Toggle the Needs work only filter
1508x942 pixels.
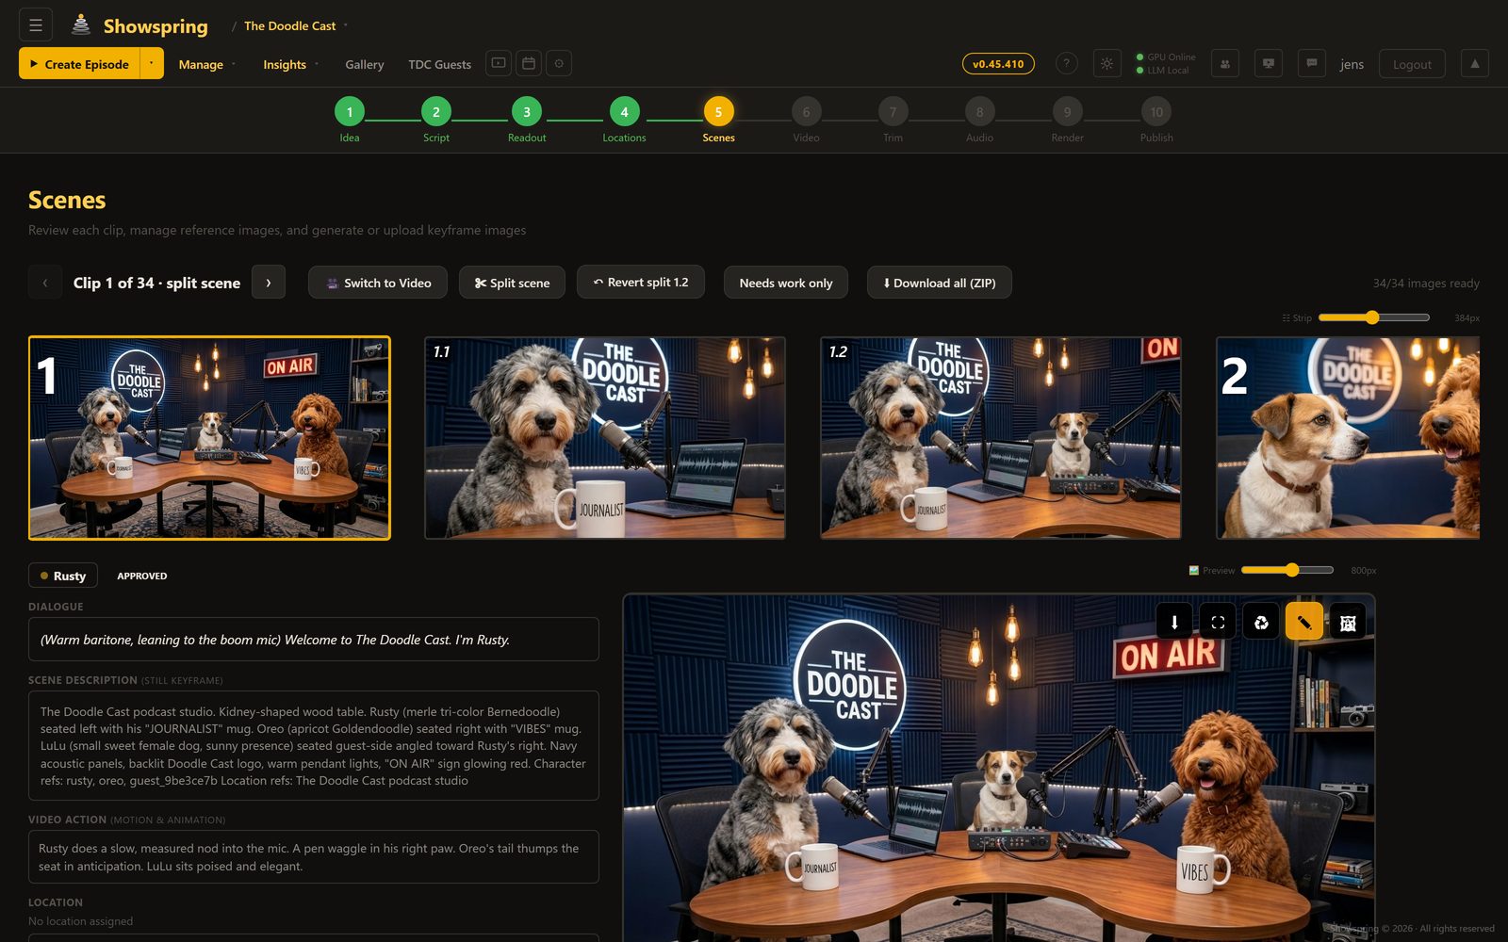[x=786, y=283]
